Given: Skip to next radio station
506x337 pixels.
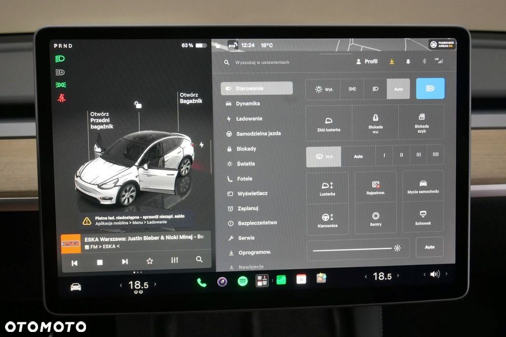Looking at the screenshot, I should pyautogui.click(x=125, y=262).
